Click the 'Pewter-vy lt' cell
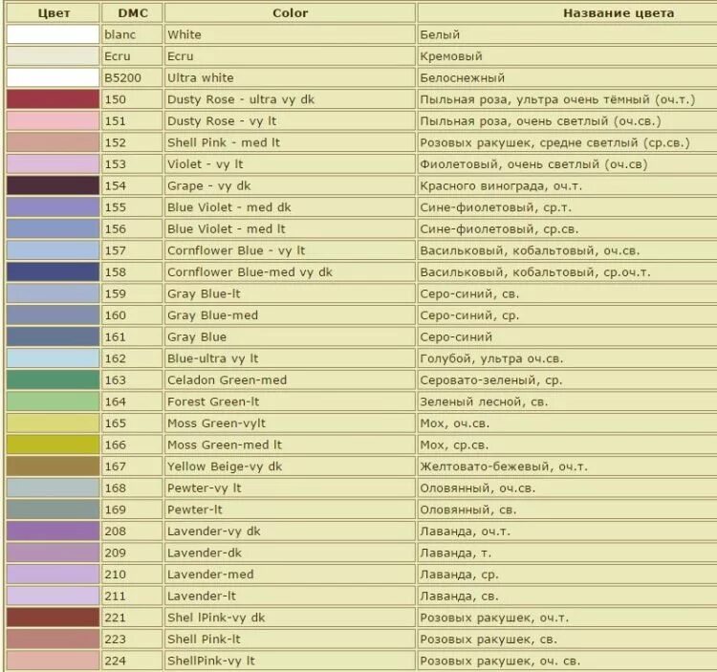 290,488
